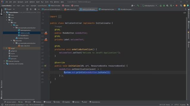Run with Coverage icon

tap(167, 6)
